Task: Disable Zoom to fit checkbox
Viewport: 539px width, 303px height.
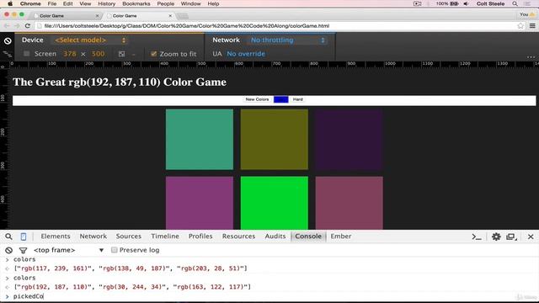Action: [153, 54]
